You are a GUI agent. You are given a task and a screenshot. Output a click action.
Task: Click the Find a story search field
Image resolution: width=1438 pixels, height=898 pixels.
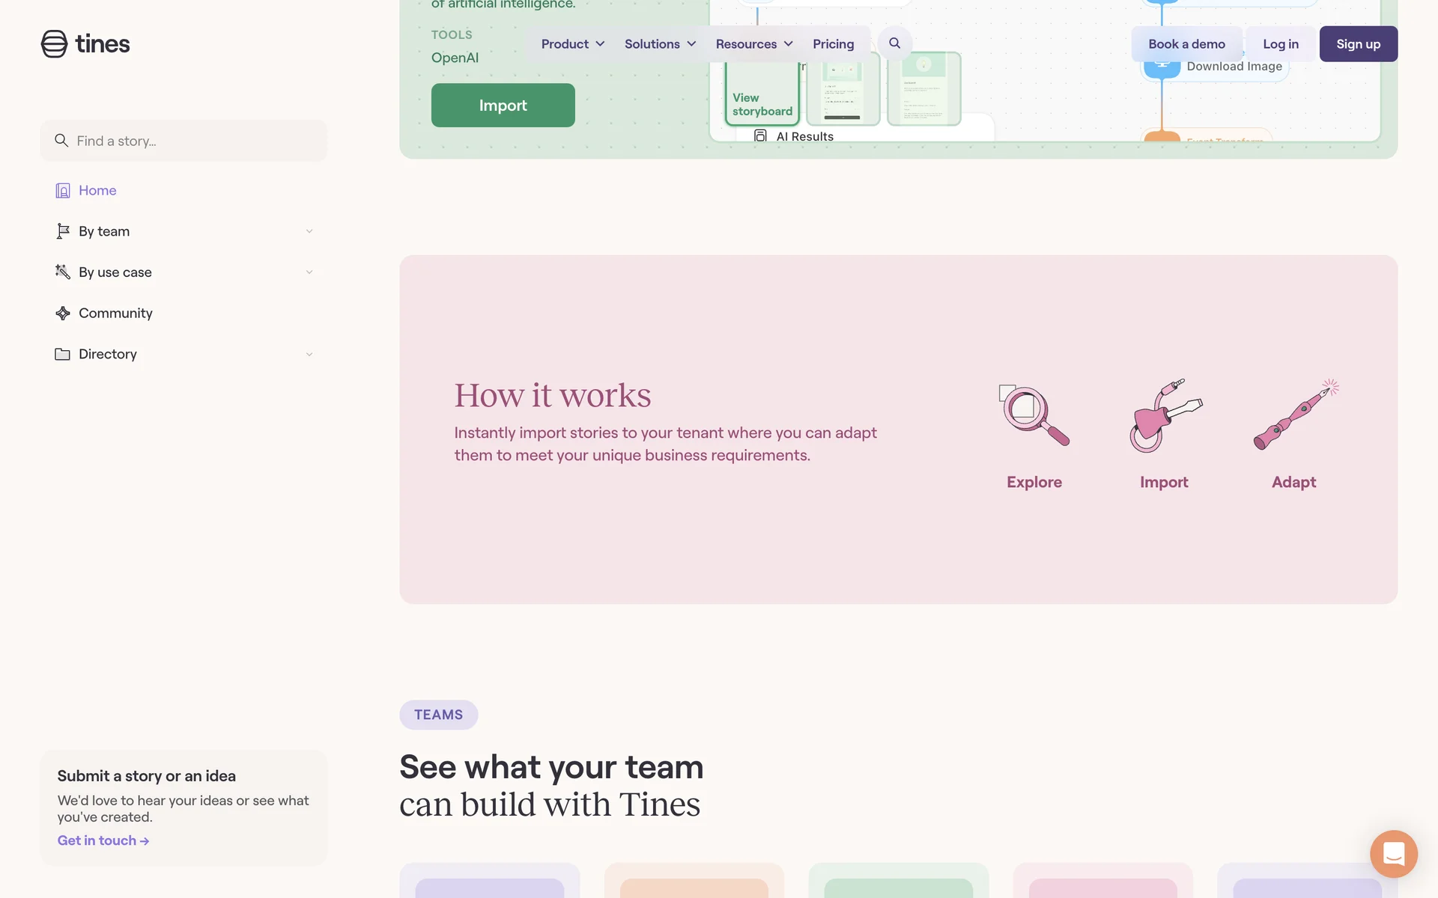click(183, 141)
